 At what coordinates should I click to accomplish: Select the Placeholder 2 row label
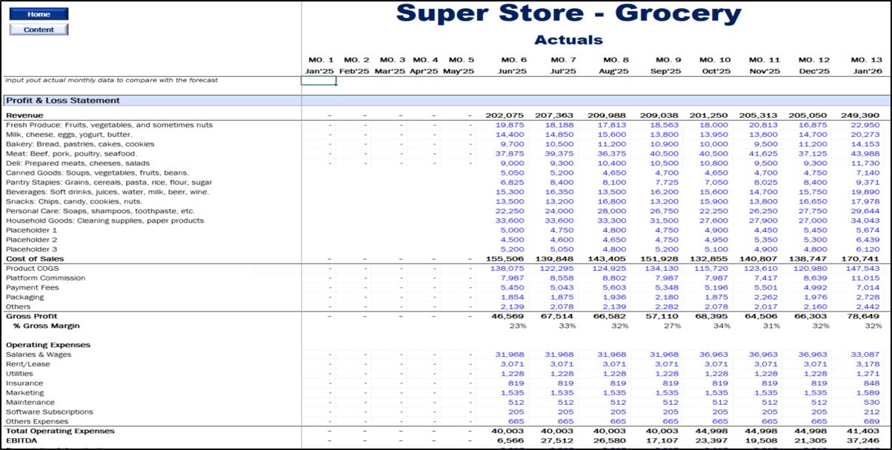[31, 240]
